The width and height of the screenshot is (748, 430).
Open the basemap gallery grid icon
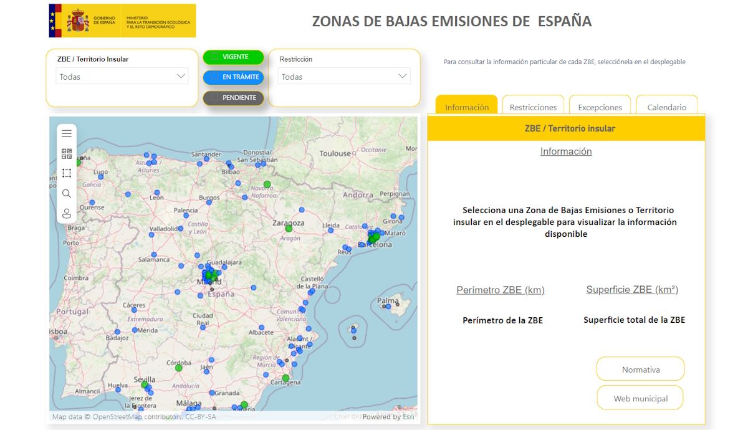pos(67,153)
